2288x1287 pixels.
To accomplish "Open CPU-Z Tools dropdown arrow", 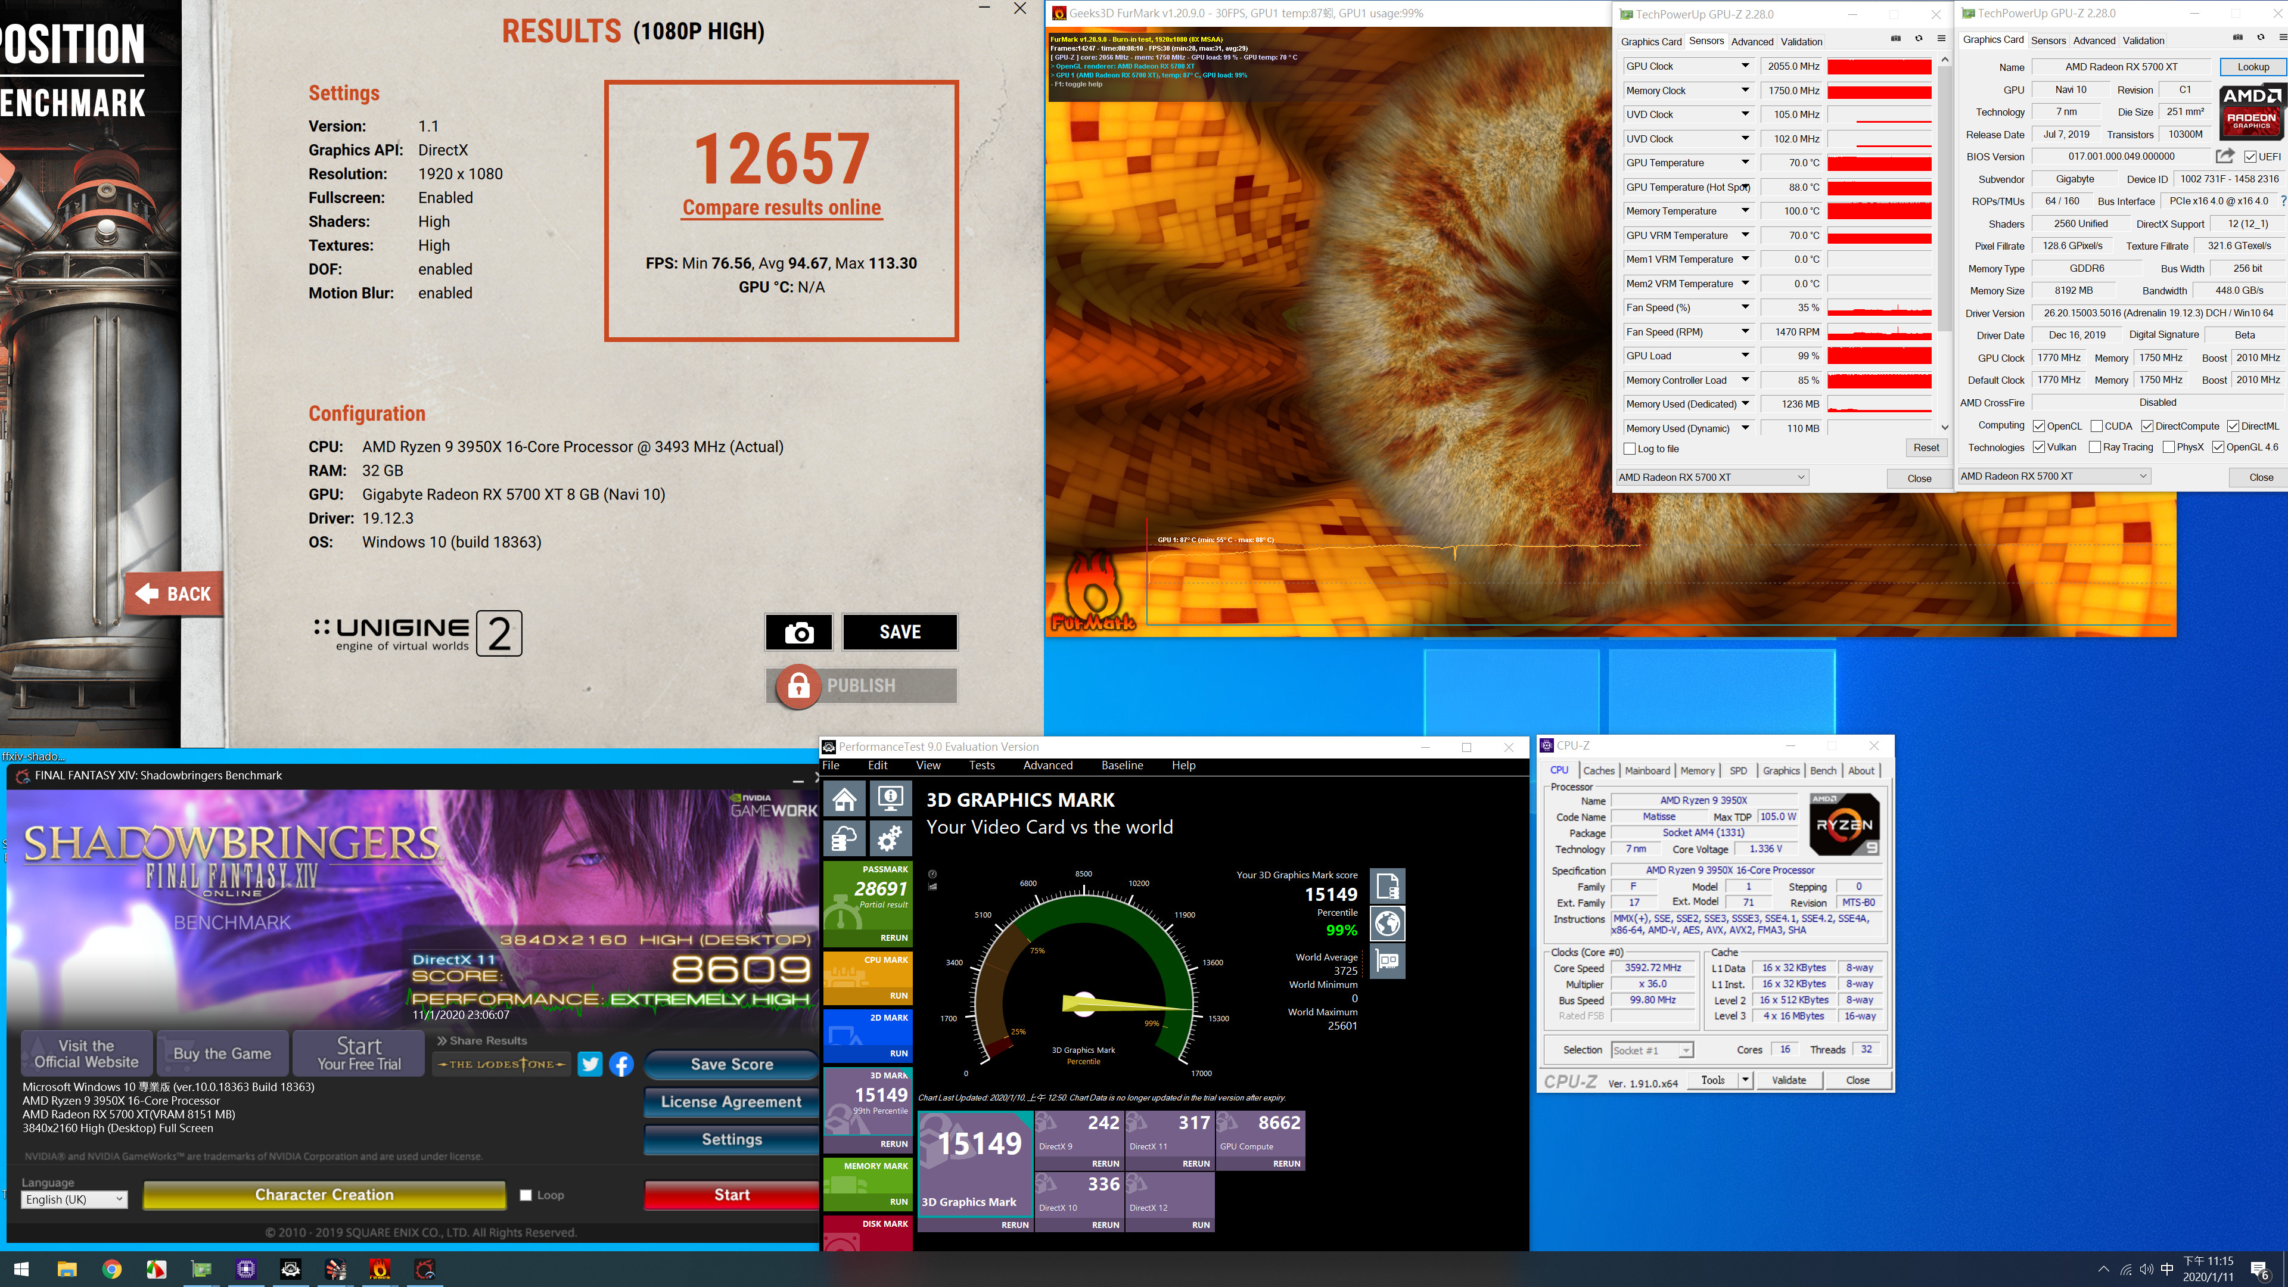I will coord(1745,1080).
